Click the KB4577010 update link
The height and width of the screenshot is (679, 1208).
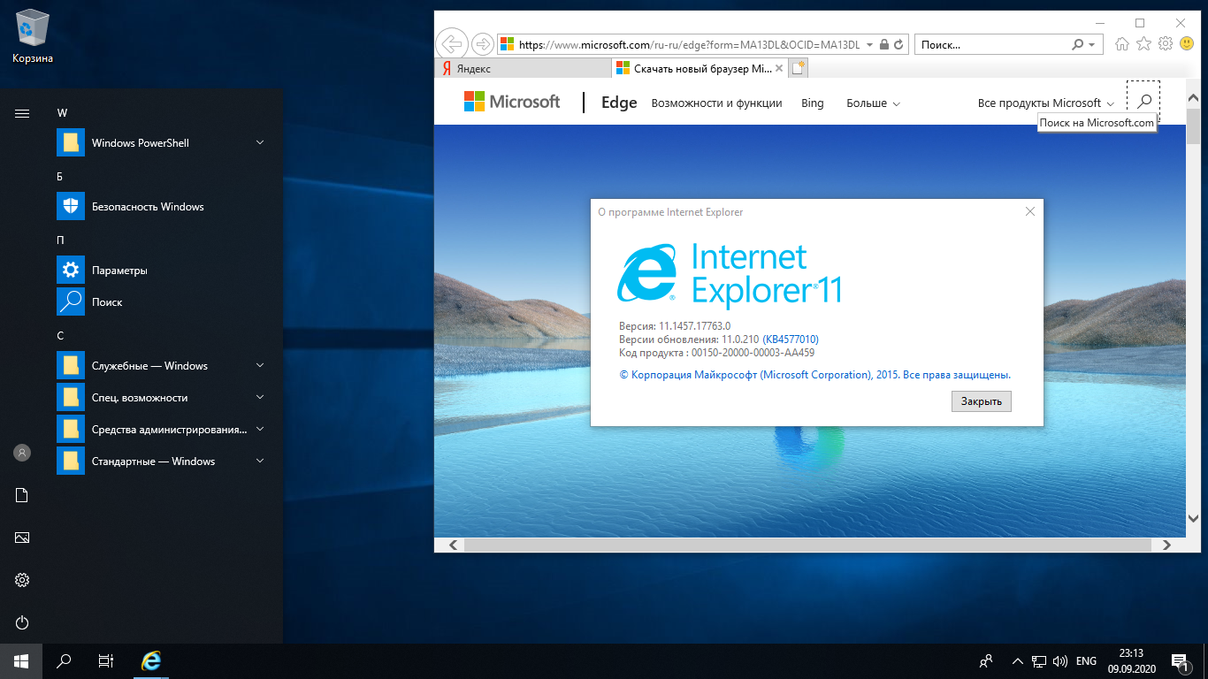[x=792, y=339]
